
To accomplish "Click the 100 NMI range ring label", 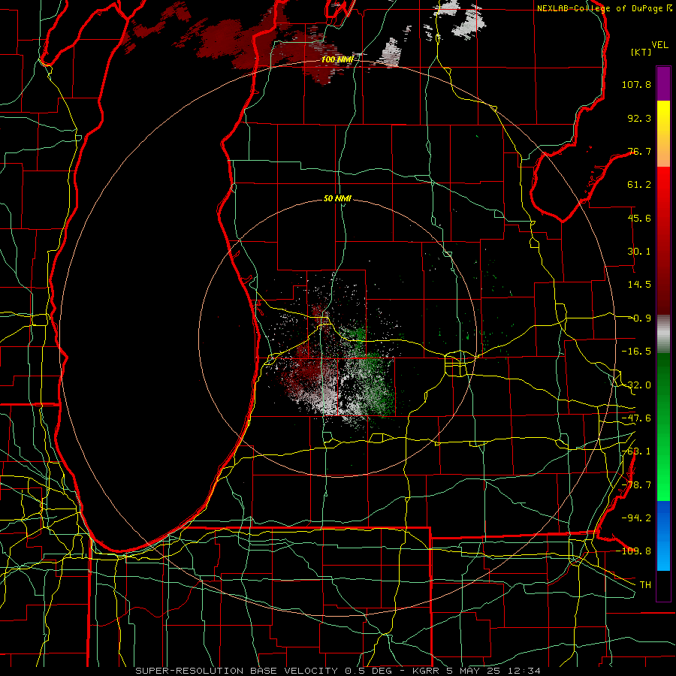I will 337,59.
